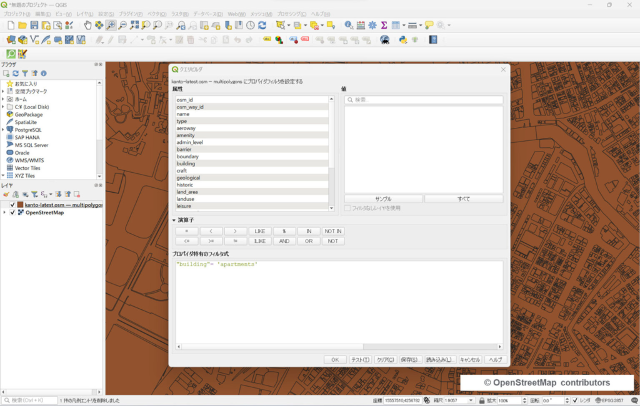Screen dimensions: 640x406
Task: Toggle the render (レンダ) checkbox in status bar
Action: point(576,400)
